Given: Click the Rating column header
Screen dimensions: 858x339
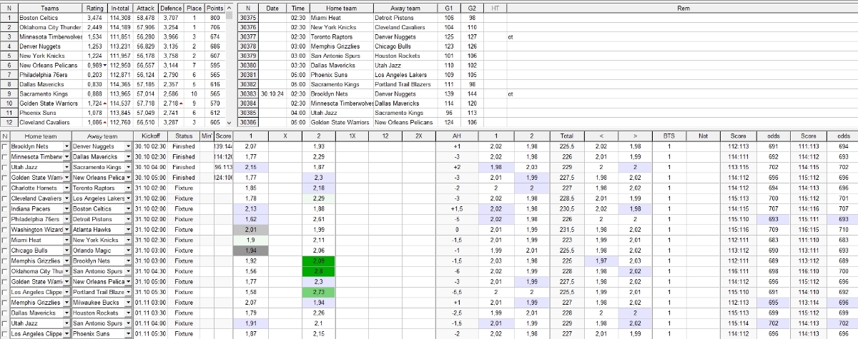Looking at the screenshot, I should pos(97,8).
